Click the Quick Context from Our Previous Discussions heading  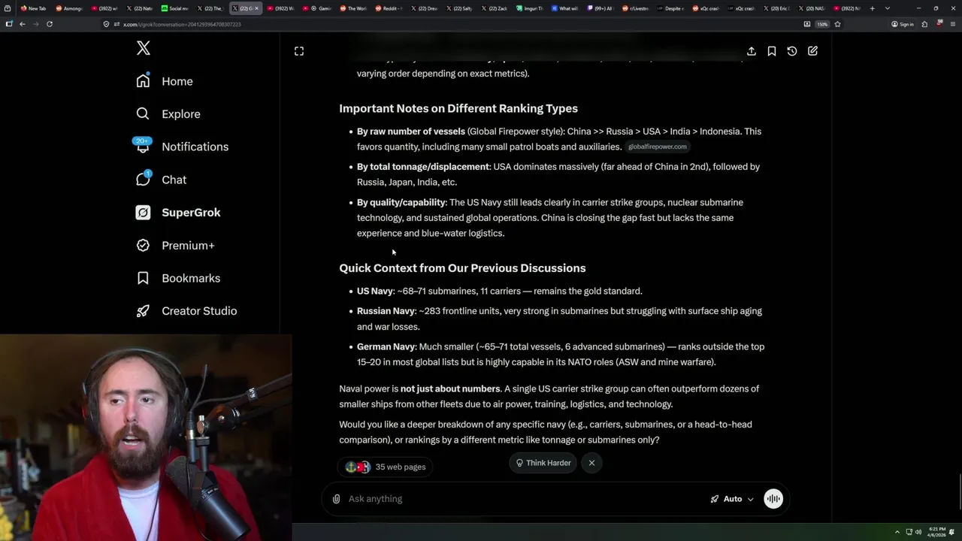pos(462,268)
